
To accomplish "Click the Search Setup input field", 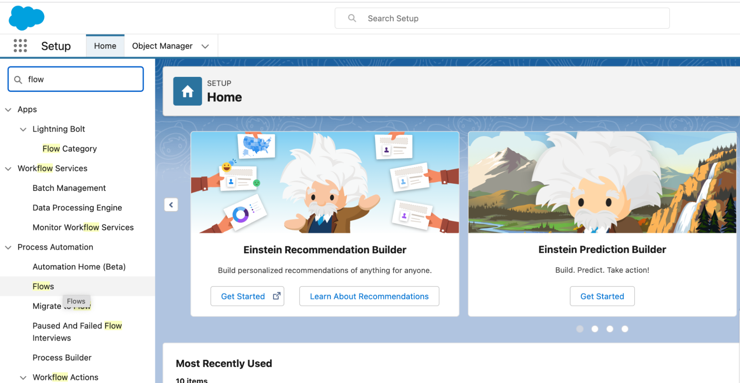I will click(x=502, y=18).
